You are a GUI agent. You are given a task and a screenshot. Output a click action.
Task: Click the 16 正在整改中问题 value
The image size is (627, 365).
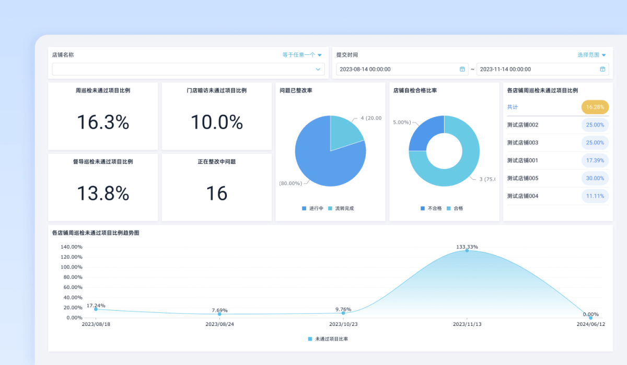216,193
